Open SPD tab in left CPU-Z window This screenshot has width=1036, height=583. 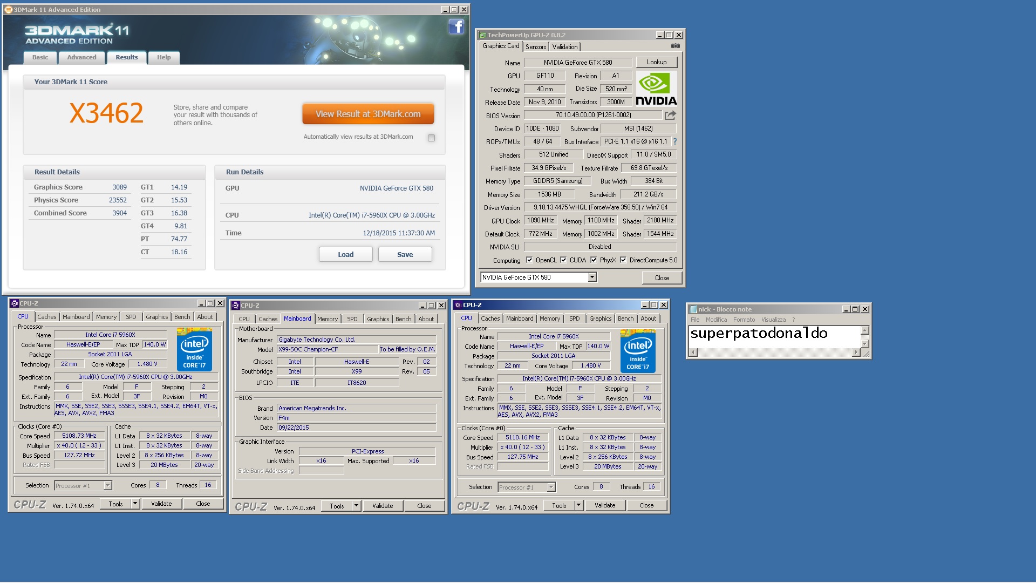pyautogui.click(x=131, y=317)
